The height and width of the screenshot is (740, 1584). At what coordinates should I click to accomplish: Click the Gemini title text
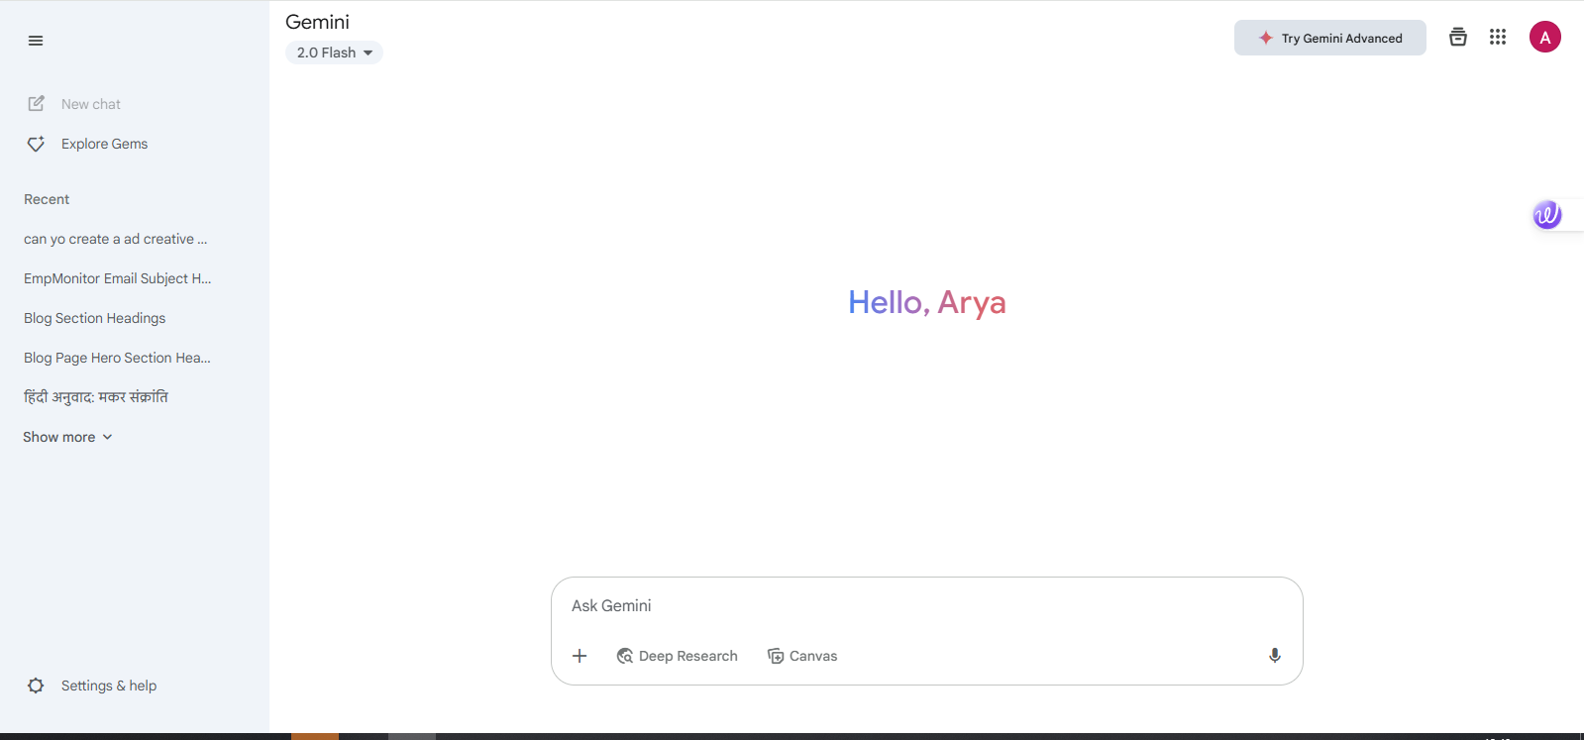point(317,22)
